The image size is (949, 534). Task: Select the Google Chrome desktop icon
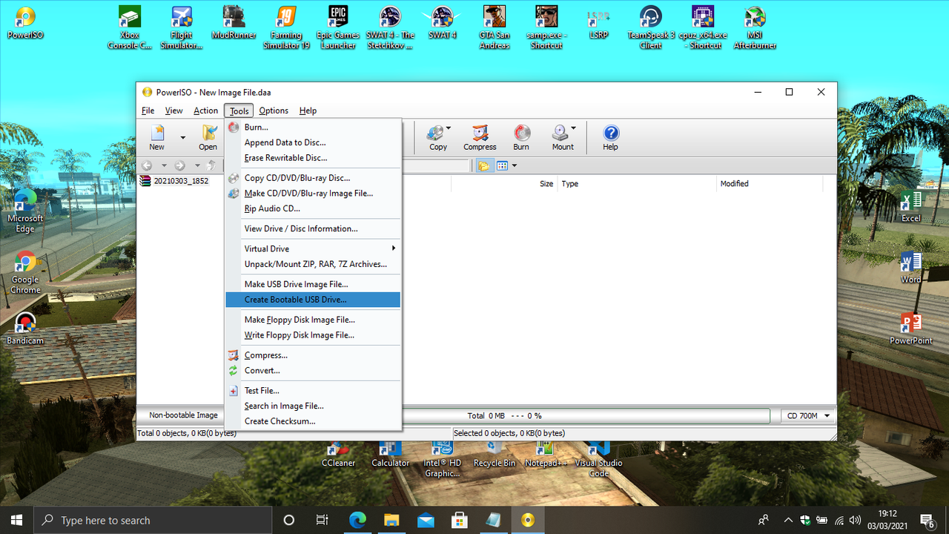(x=25, y=272)
